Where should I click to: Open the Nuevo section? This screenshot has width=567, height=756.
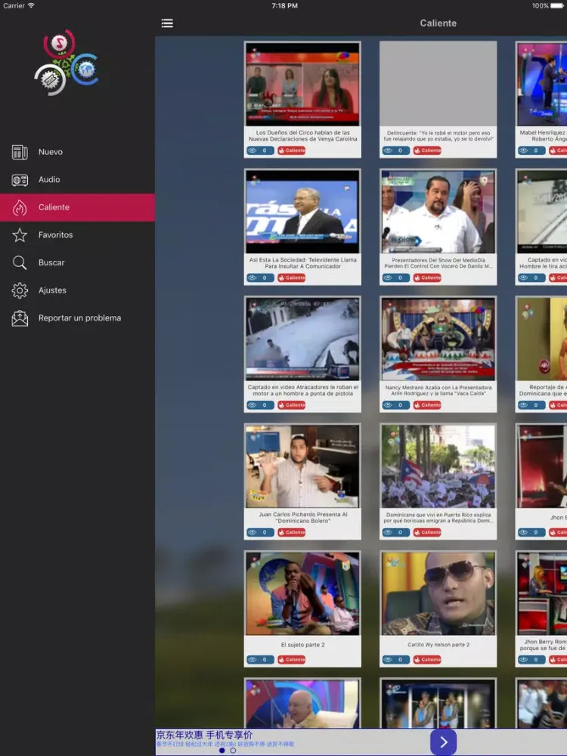[x=77, y=152]
